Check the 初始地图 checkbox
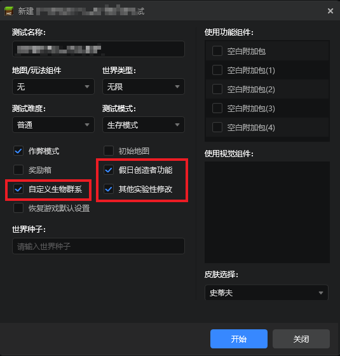The image size is (340, 356). (109, 151)
